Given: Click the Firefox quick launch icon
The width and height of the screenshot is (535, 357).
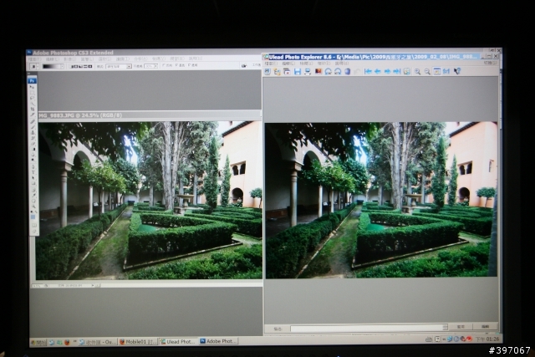Looking at the screenshot, I should [67, 342].
